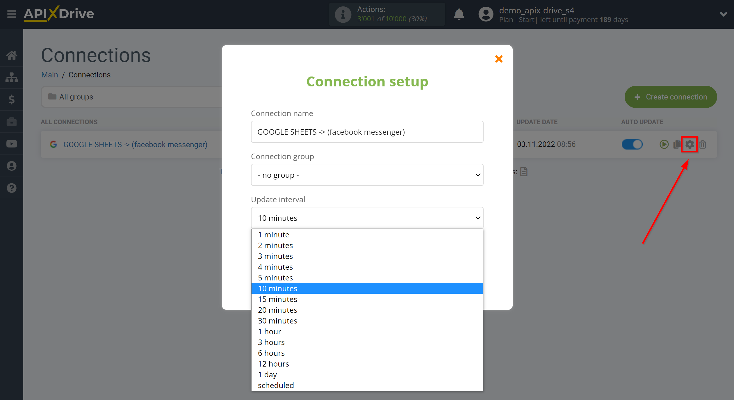The width and height of the screenshot is (734, 400).
Task: Toggle the auto-update switch on connection
Action: pyautogui.click(x=632, y=144)
